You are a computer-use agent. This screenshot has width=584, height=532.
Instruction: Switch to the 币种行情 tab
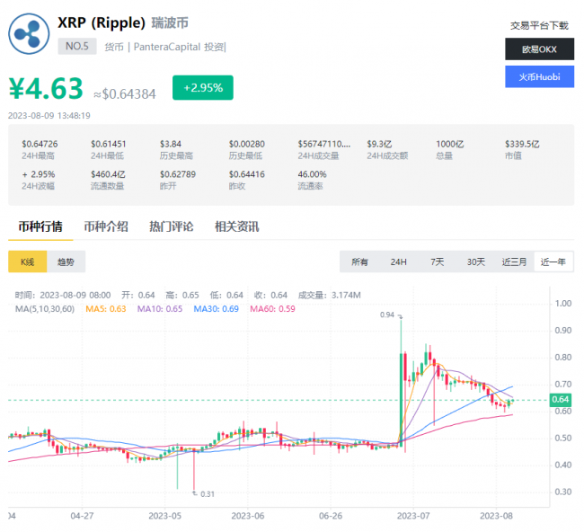40,226
